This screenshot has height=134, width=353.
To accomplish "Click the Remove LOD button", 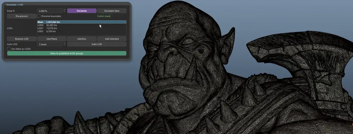I will click(x=22, y=39).
